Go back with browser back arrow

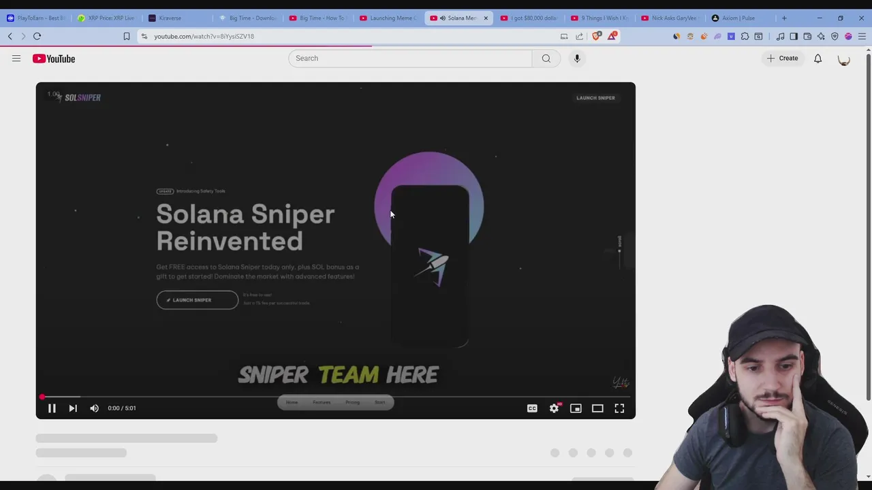coord(10,36)
